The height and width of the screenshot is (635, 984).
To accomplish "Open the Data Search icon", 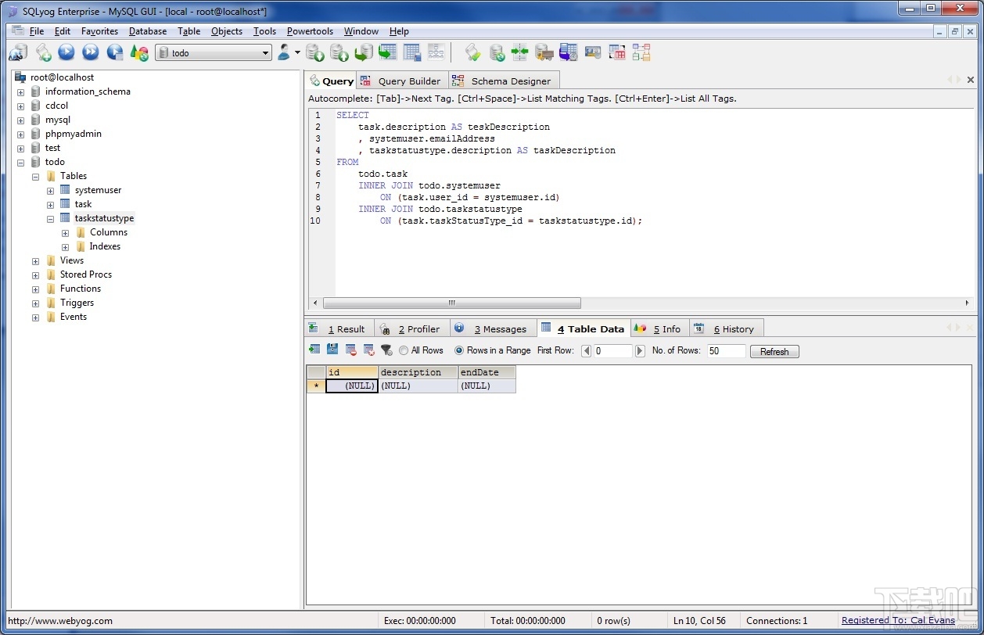I will 593,52.
